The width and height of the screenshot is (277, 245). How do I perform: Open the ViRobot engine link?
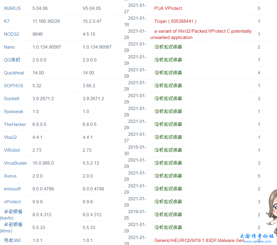point(12,150)
